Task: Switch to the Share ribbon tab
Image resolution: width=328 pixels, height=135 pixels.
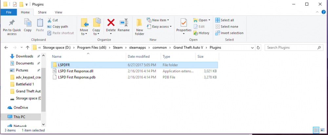Action: click(42, 12)
